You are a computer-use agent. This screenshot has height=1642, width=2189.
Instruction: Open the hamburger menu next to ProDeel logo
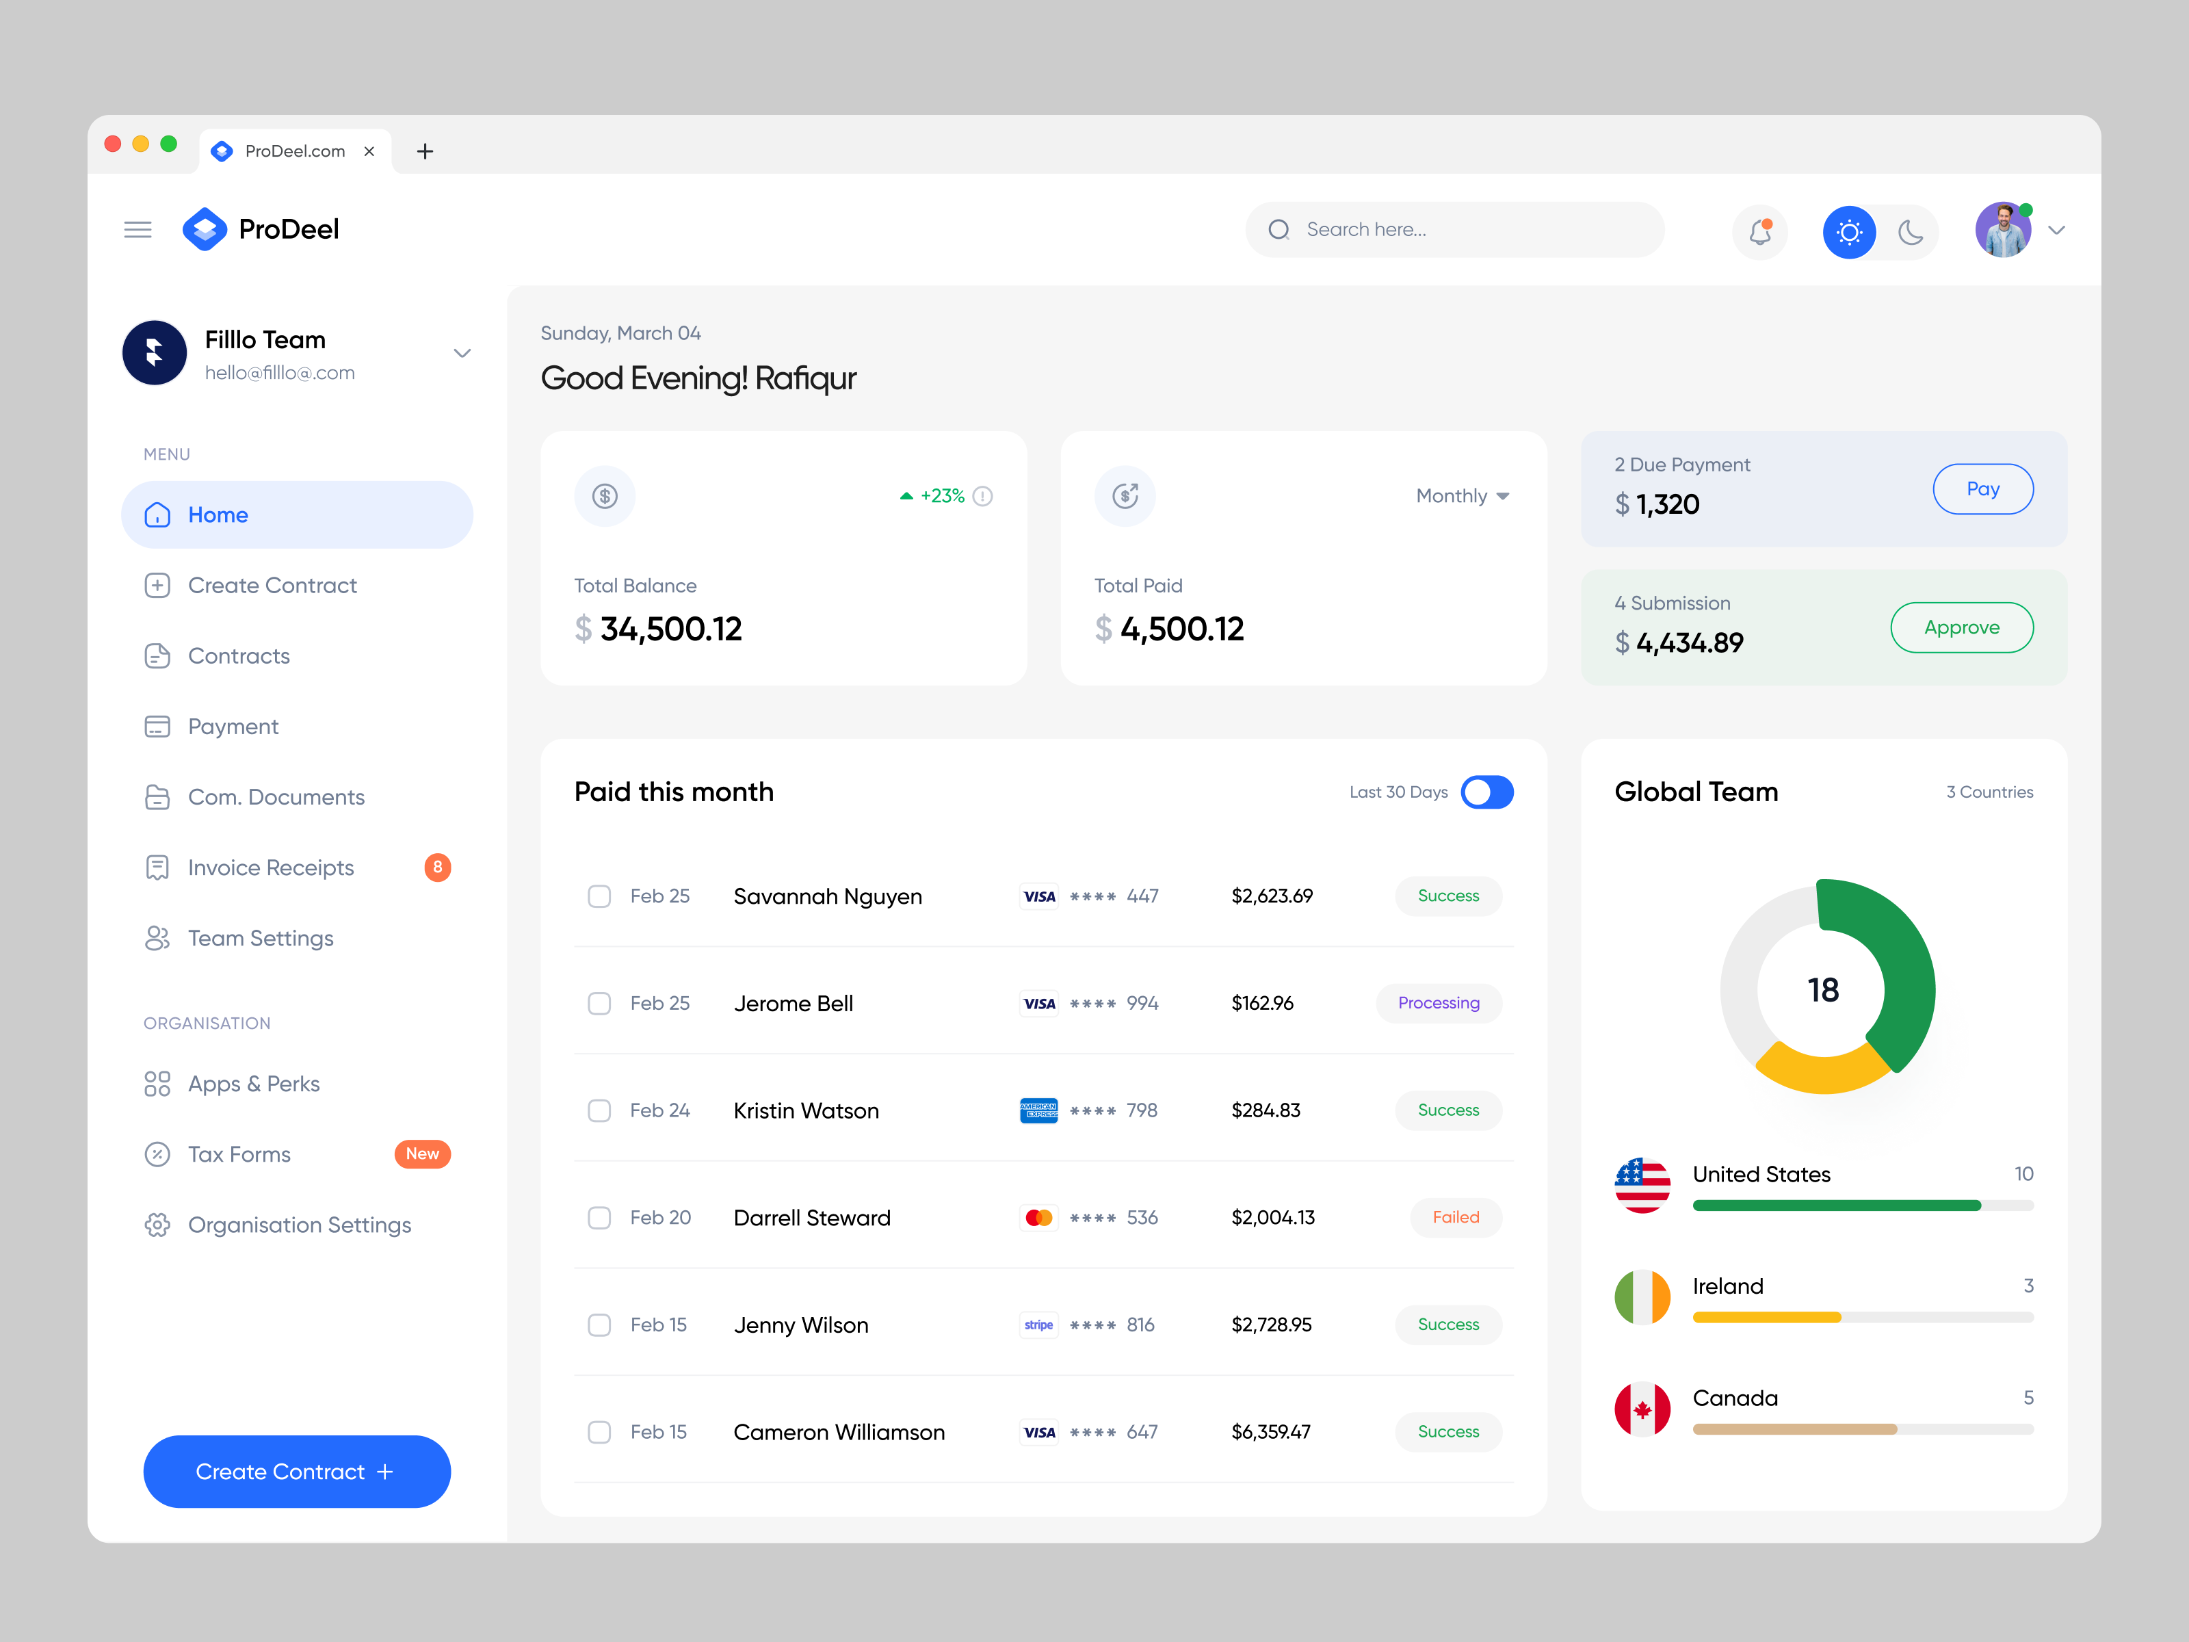[x=139, y=229]
